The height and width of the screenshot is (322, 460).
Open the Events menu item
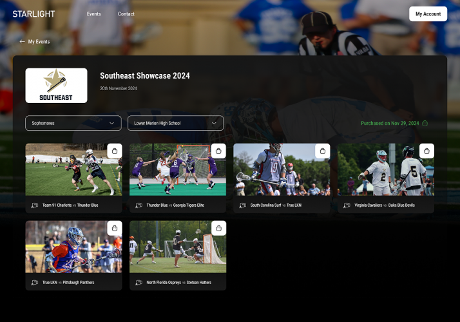[94, 14]
